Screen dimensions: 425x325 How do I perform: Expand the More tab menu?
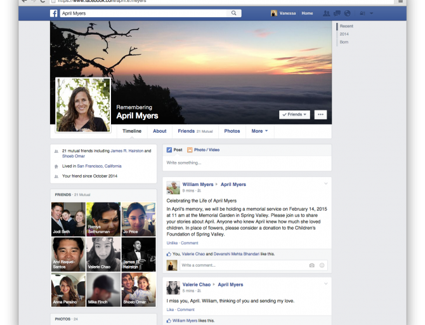[x=259, y=131]
